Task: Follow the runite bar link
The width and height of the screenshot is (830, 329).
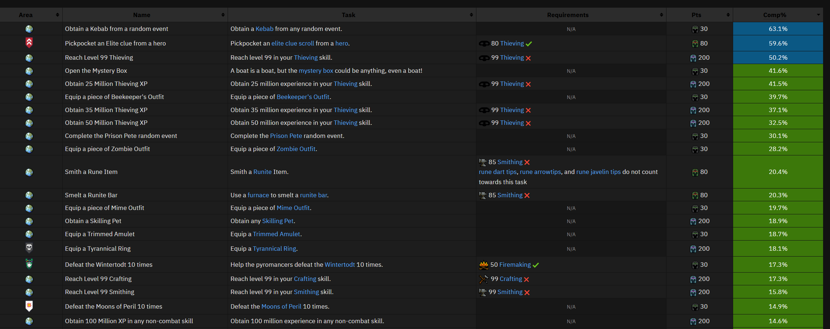Action: (x=314, y=195)
